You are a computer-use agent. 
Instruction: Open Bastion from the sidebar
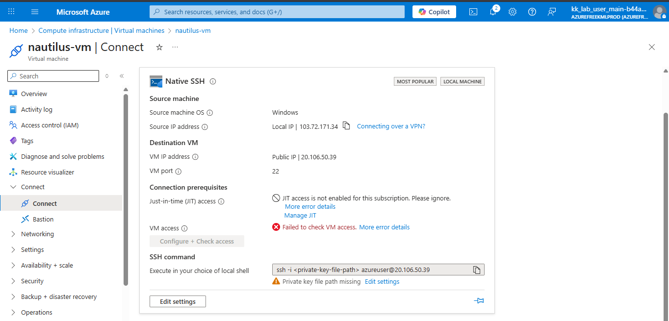[x=43, y=219]
